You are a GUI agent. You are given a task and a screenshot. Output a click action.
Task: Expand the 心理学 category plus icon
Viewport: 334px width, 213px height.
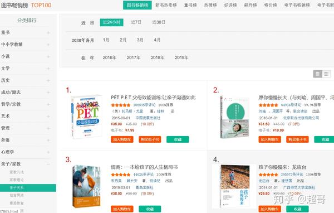tap(48, 152)
